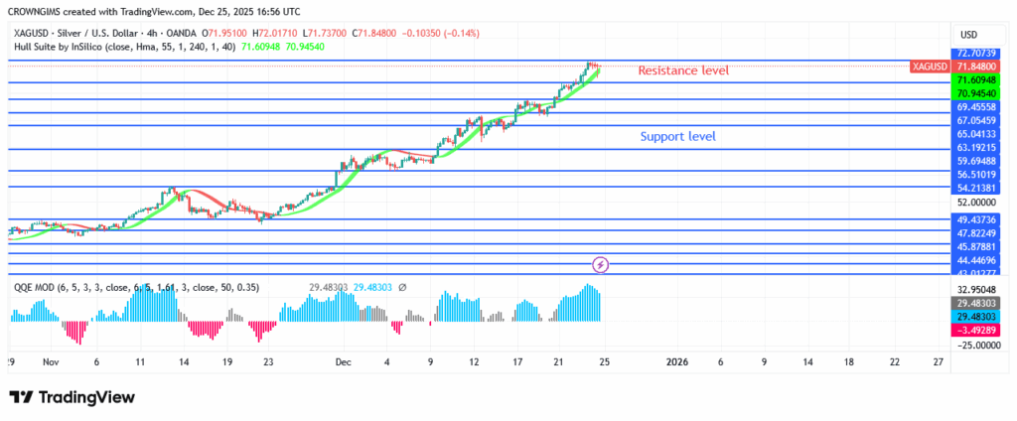Viewport: 1017px width, 421px height.
Task: Click red 70.94540 in Hull Suite legend
Action: (x=306, y=47)
